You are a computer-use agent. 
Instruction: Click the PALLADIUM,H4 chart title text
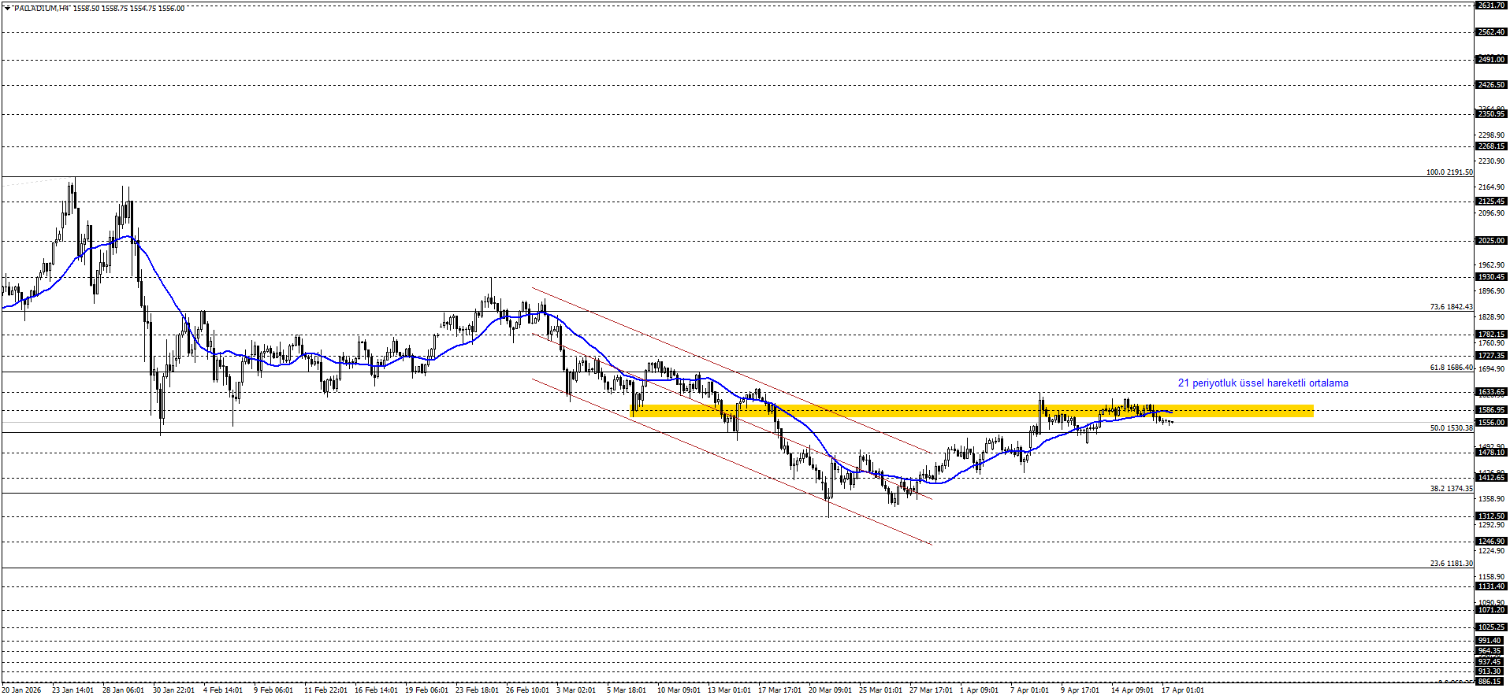click(41, 9)
